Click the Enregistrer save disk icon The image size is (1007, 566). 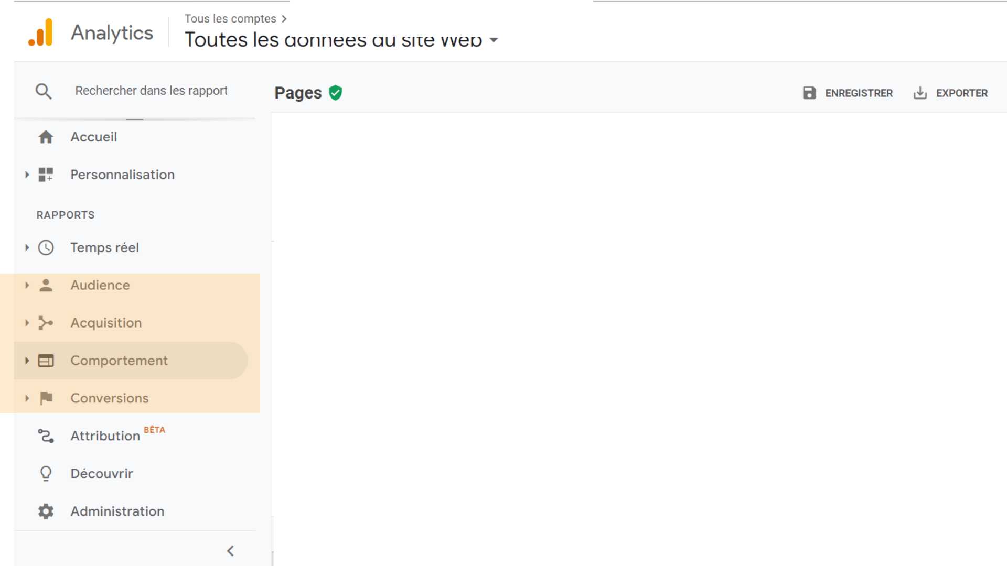[809, 93]
